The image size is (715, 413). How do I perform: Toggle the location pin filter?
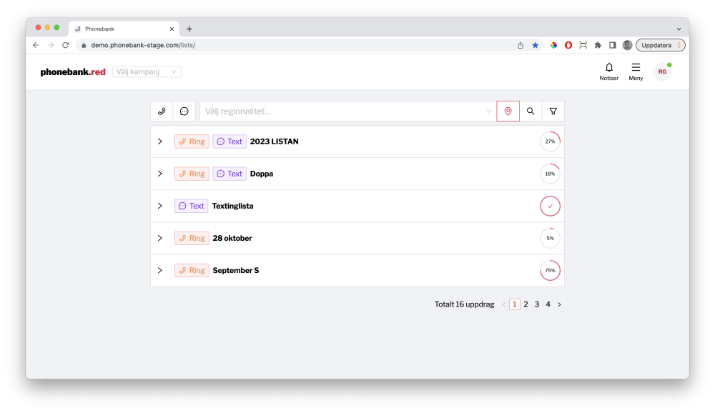pos(508,111)
